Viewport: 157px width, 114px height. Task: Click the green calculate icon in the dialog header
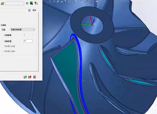[32, 3]
